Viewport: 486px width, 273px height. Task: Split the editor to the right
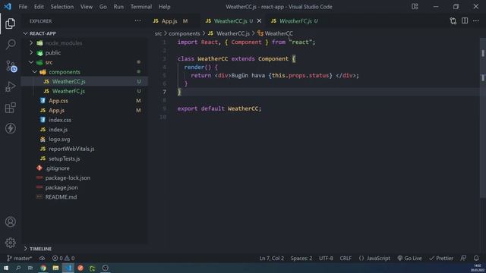[x=465, y=20]
